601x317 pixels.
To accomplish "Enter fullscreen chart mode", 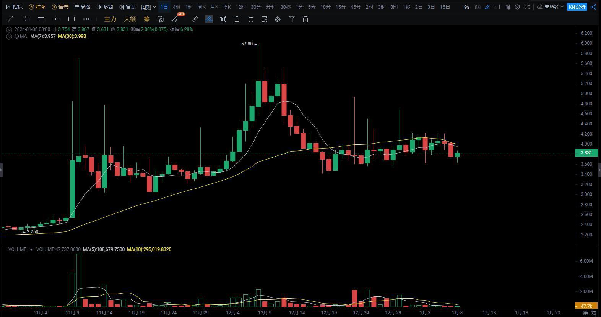I will pyautogui.click(x=527, y=7).
